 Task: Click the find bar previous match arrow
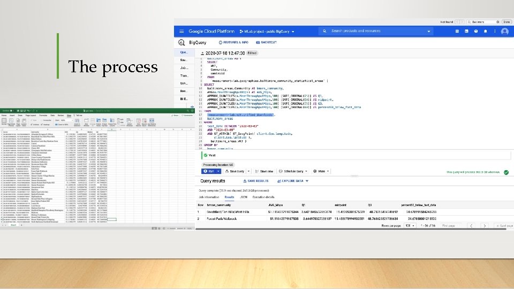[457, 22]
